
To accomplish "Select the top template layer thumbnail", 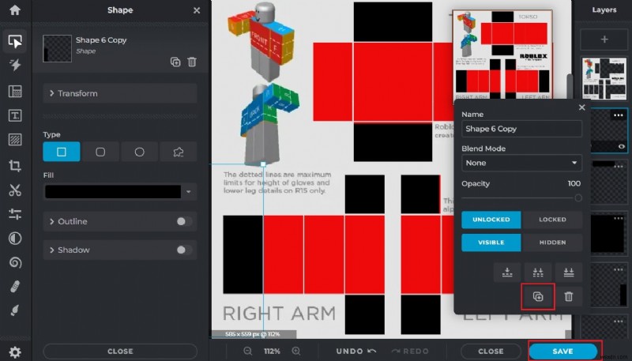I will tap(604, 78).
